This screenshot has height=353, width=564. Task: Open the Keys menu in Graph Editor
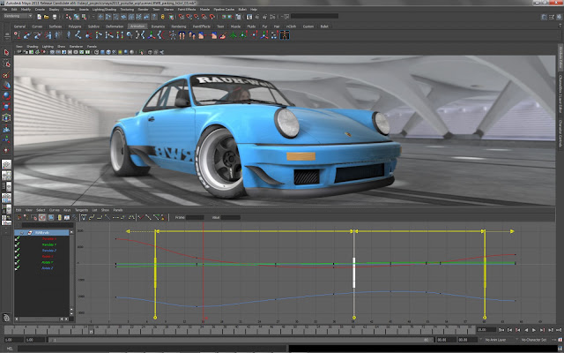[x=67, y=210]
